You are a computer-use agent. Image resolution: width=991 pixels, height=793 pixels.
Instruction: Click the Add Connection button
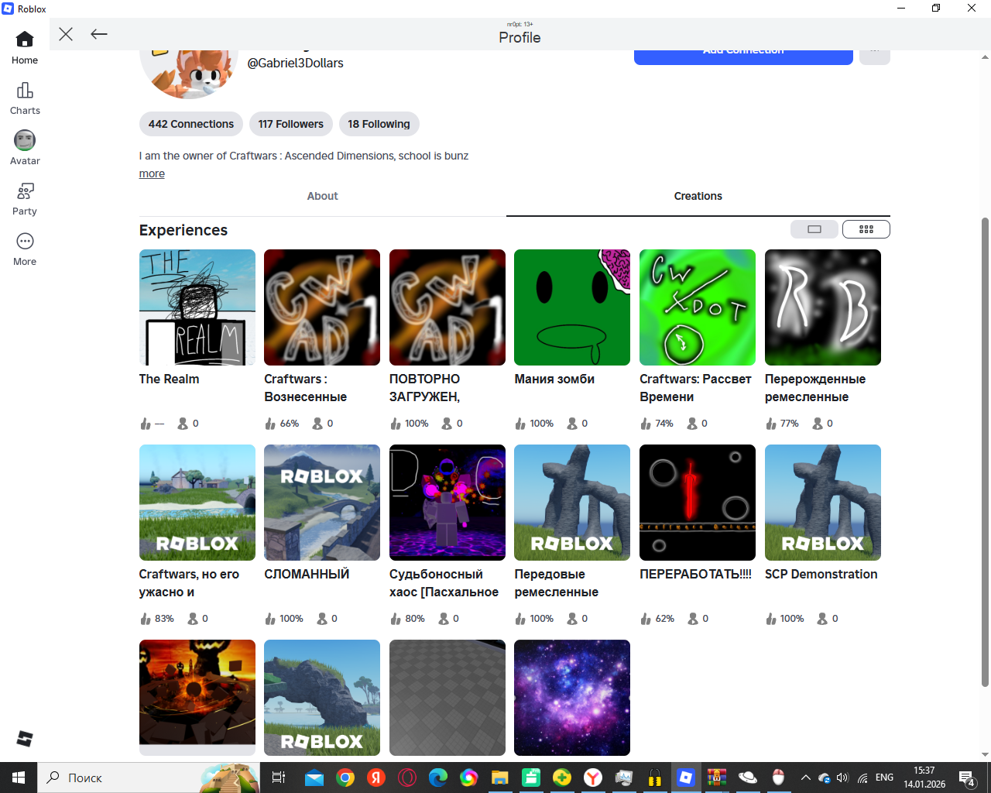[x=743, y=56]
